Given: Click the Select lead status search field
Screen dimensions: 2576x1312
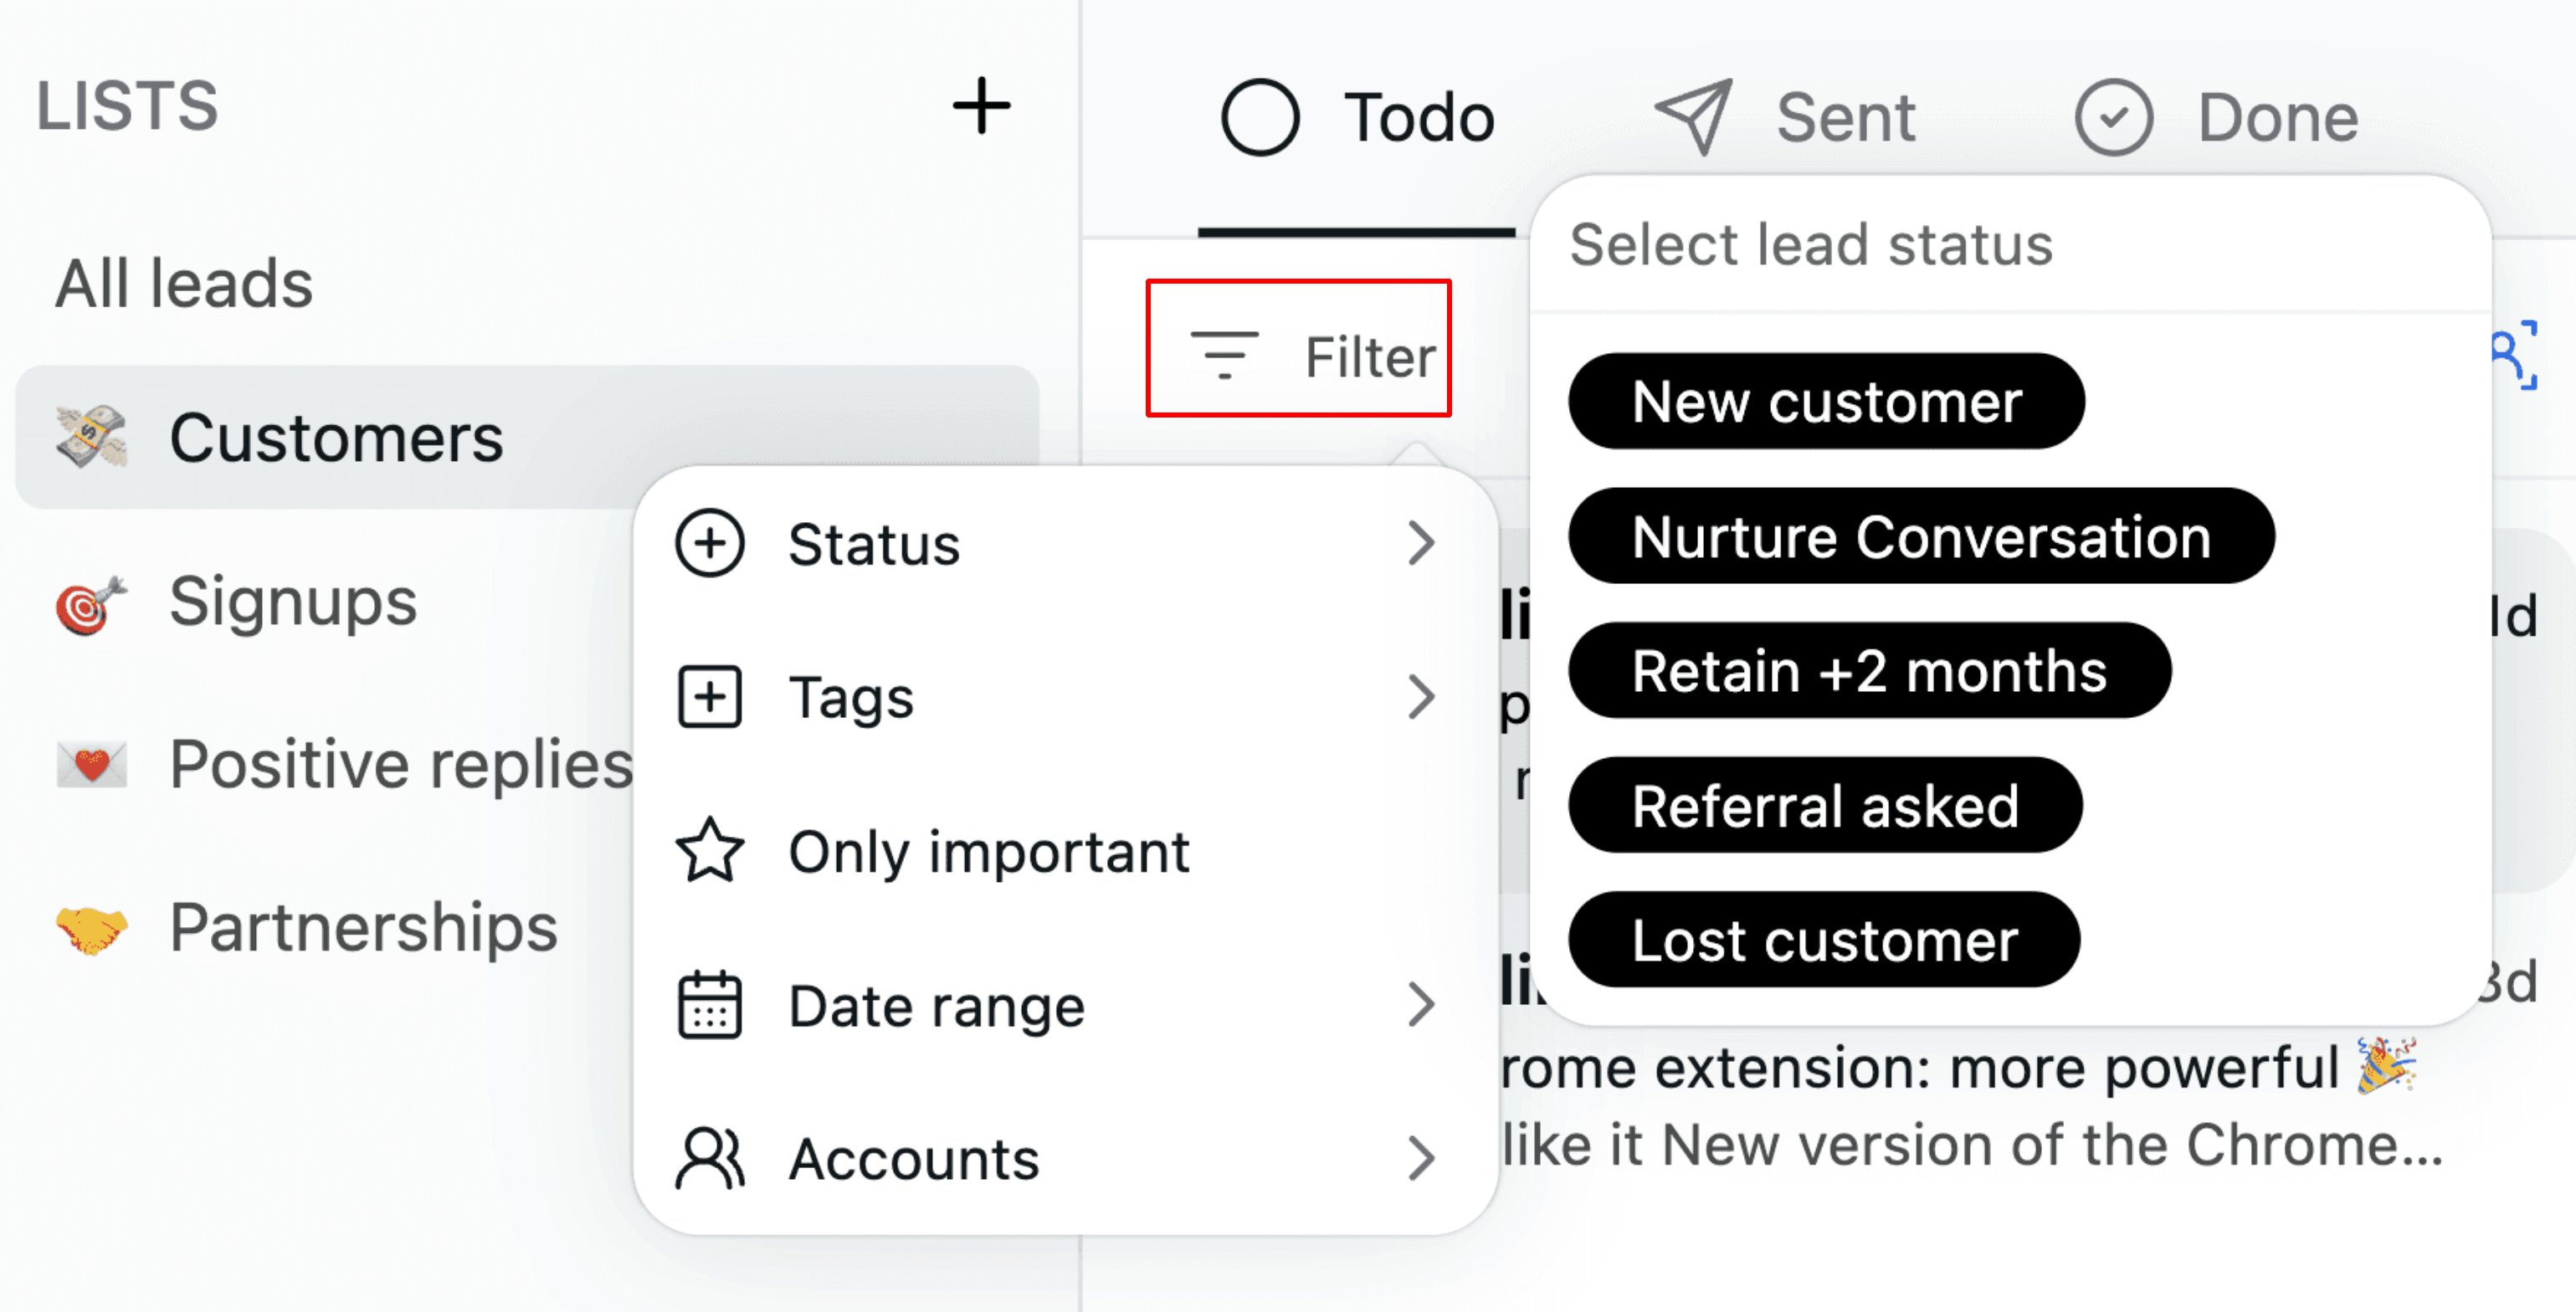Looking at the screenshot, I should 2010,245.
